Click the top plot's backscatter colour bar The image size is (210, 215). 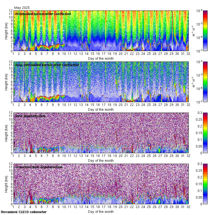click(x=198, y=31)
